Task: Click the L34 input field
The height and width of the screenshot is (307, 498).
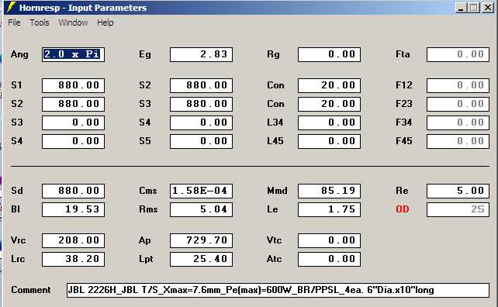Action: click(x=329, y=122)
